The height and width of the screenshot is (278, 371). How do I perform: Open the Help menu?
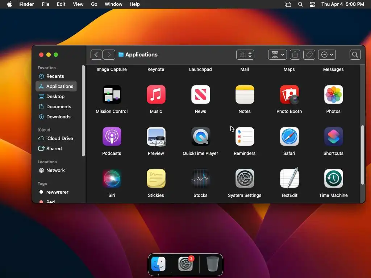click(135, 4)
